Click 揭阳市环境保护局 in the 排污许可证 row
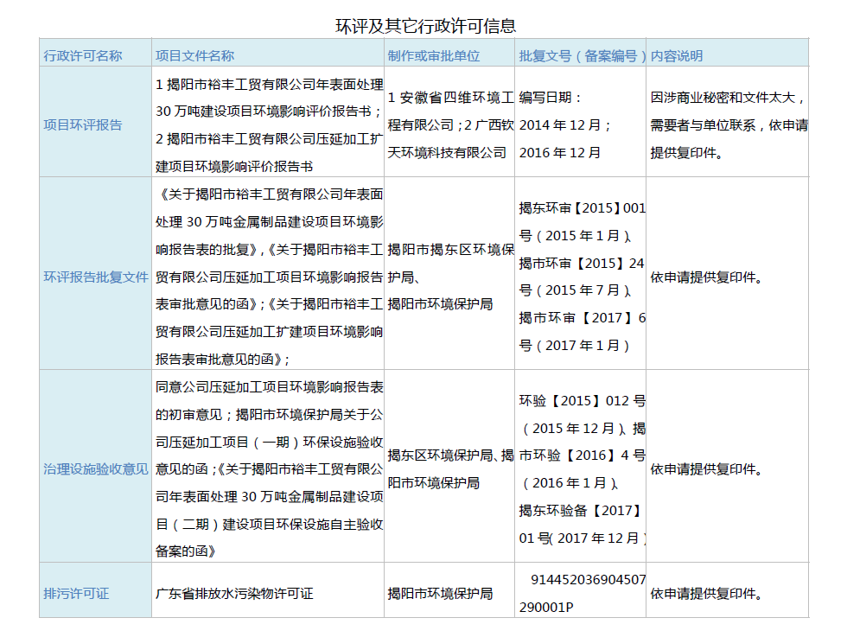 (x=440, y=594)
